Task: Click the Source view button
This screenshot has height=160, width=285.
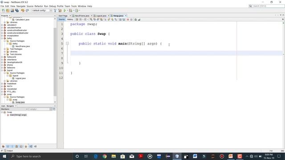Action: (61, 20)
